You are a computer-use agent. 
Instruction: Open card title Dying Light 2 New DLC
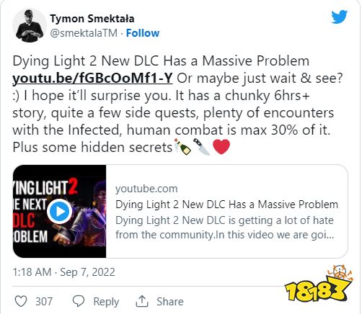[226, 205]
